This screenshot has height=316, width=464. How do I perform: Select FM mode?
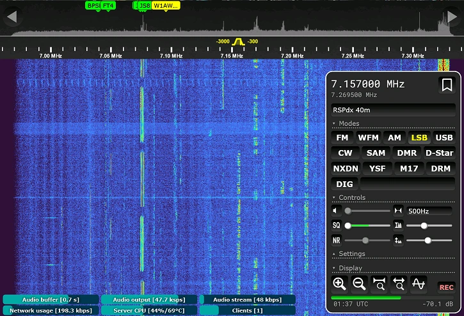(x=342, y=137)
